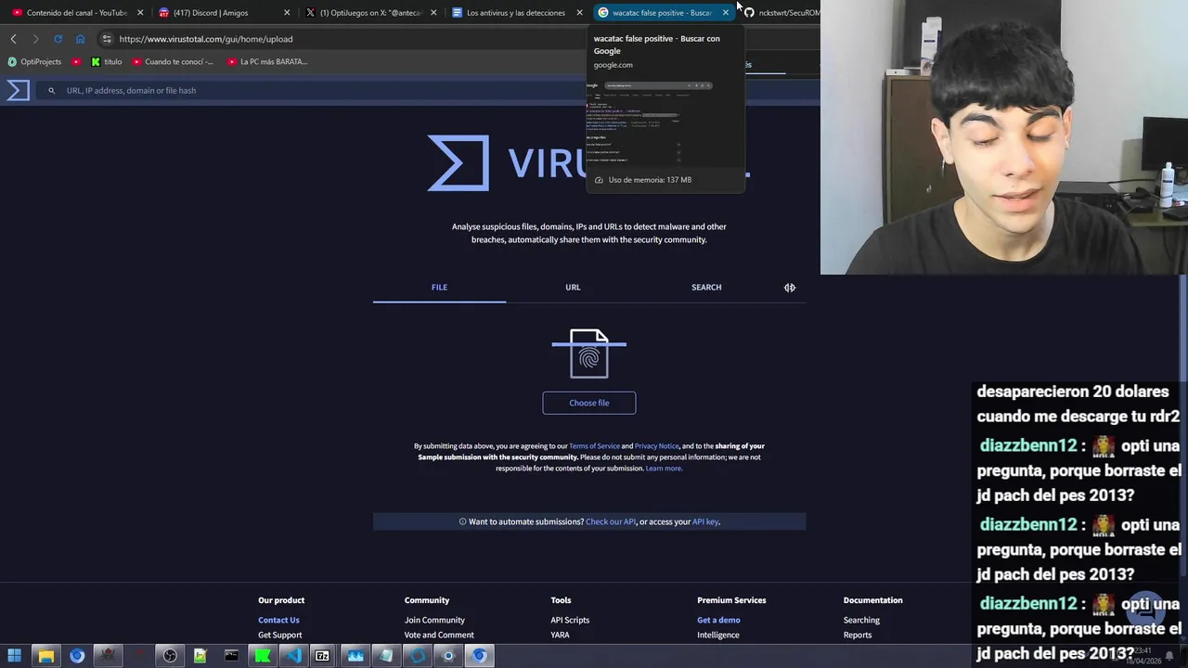
Task: Open the green K app taskbar icon
Action: pos(263,656)
